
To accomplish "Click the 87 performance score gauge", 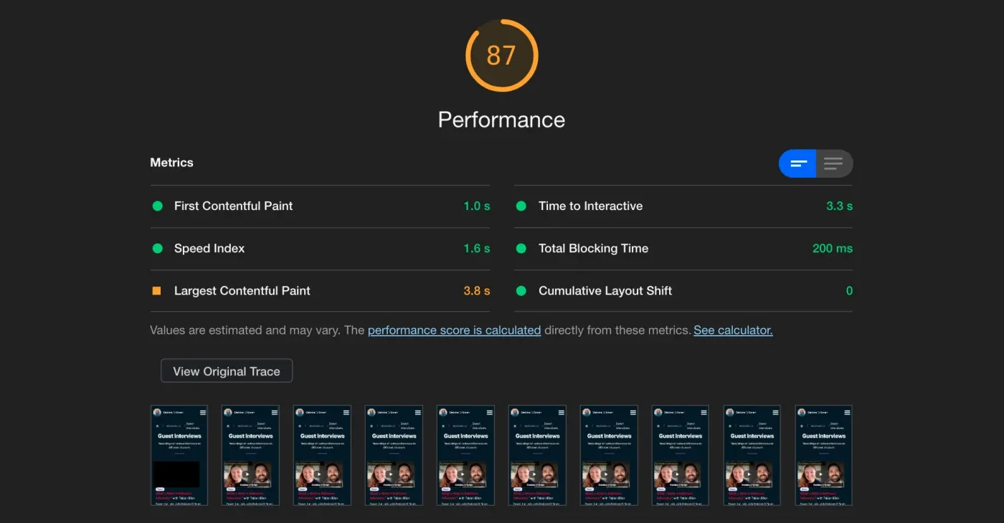I will [501, 55].
